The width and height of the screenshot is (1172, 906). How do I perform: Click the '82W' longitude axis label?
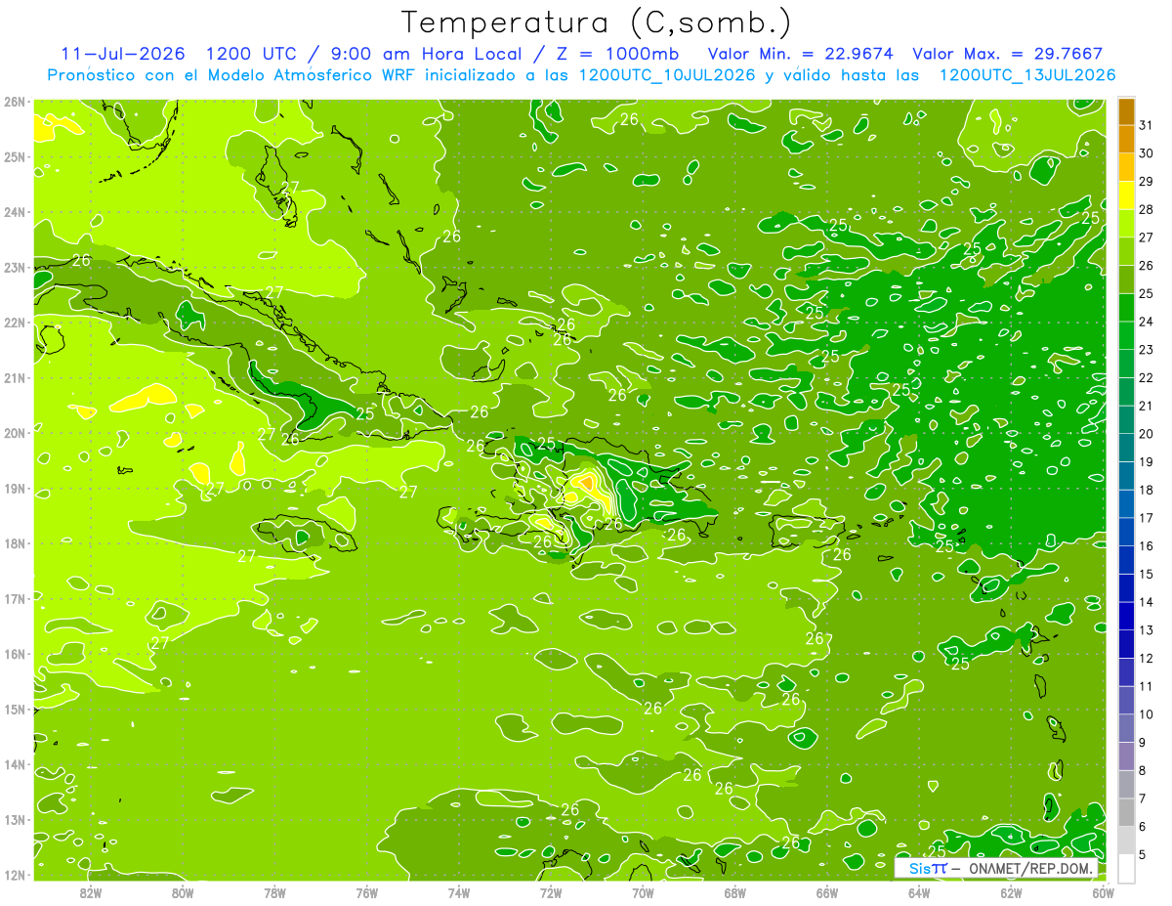[91, 892]
